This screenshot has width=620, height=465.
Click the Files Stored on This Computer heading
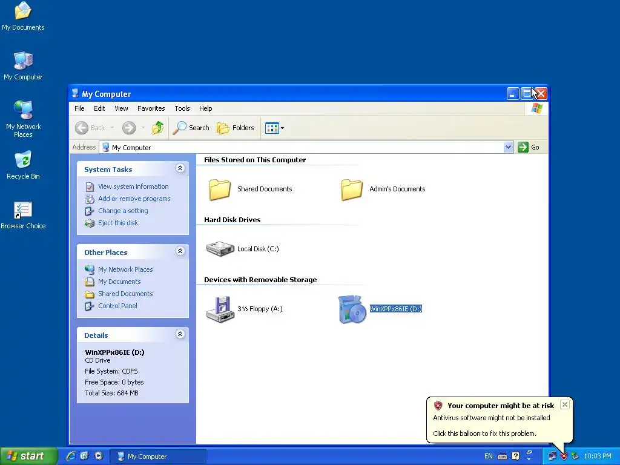point(255,160)
